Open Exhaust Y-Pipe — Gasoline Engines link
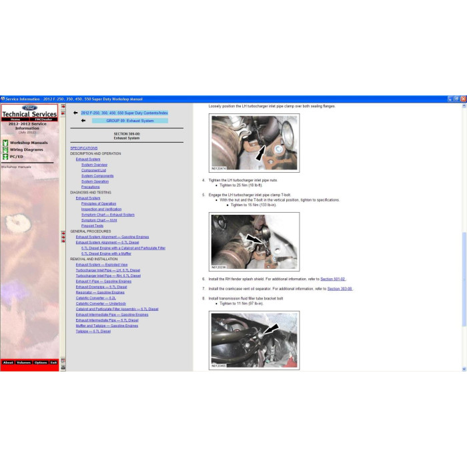This screenshot has height=467, width=467. click(103, 281)
